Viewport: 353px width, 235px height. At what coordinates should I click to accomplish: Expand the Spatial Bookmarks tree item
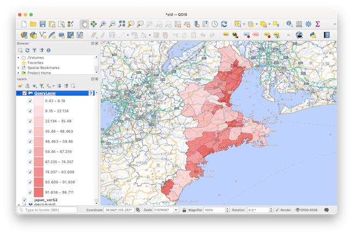coord(18,67)
